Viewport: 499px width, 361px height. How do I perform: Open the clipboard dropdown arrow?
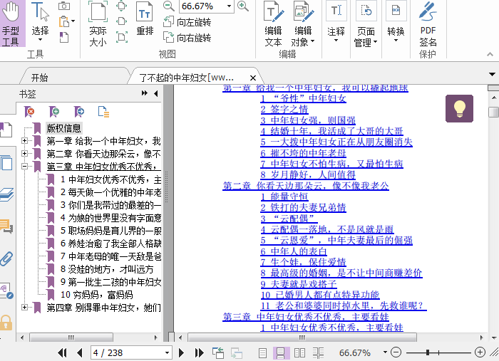click(x=73, y=21)
